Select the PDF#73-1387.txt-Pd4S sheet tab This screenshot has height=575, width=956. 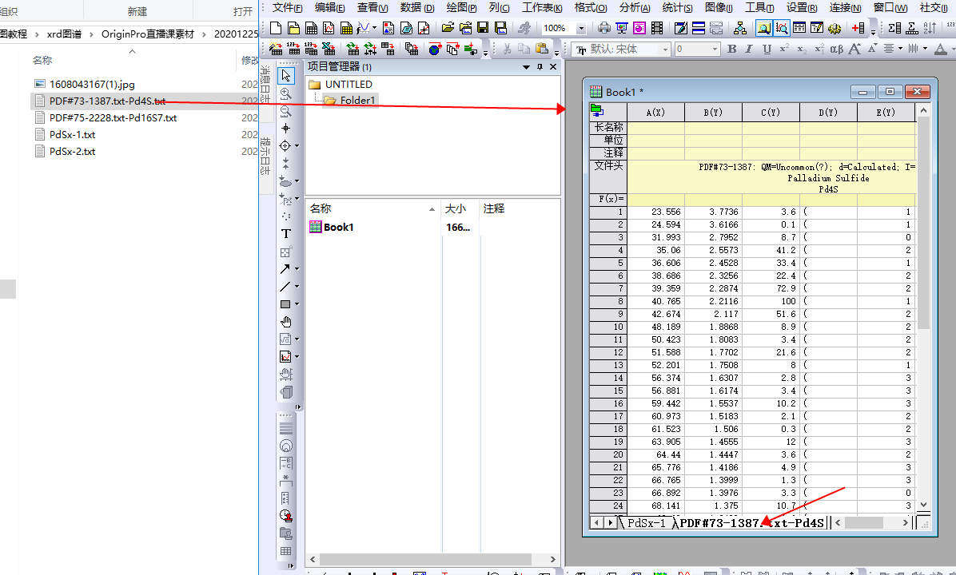[751, 522]
